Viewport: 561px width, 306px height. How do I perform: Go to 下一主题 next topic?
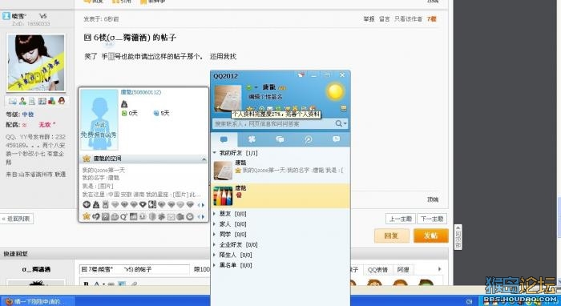pyautogui.click(x=432, y=219)
